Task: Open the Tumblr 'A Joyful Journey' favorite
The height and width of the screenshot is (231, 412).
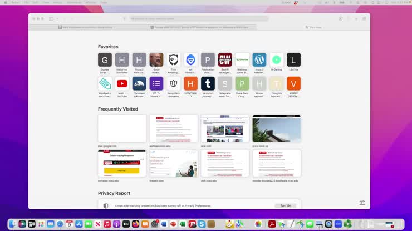Action: click(x=208, y=83)
